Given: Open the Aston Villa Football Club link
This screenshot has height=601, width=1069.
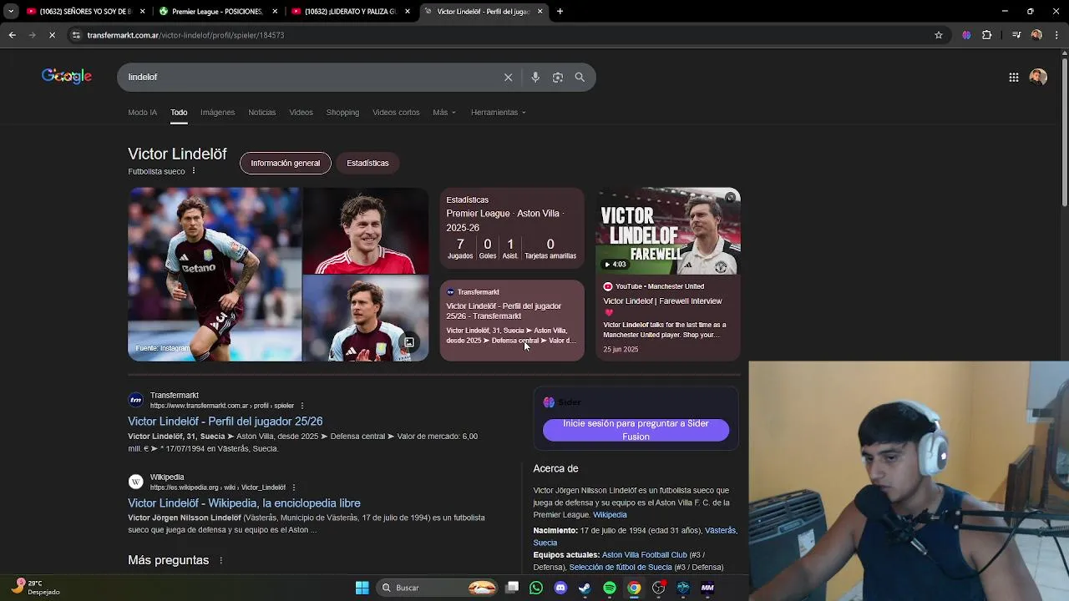Looking at the screenshot, I should tap(644, 555).
